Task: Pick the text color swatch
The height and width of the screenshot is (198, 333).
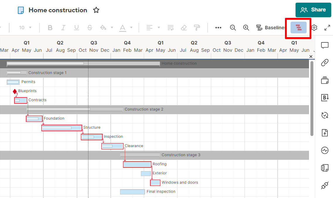Action: tap(123, 27)
